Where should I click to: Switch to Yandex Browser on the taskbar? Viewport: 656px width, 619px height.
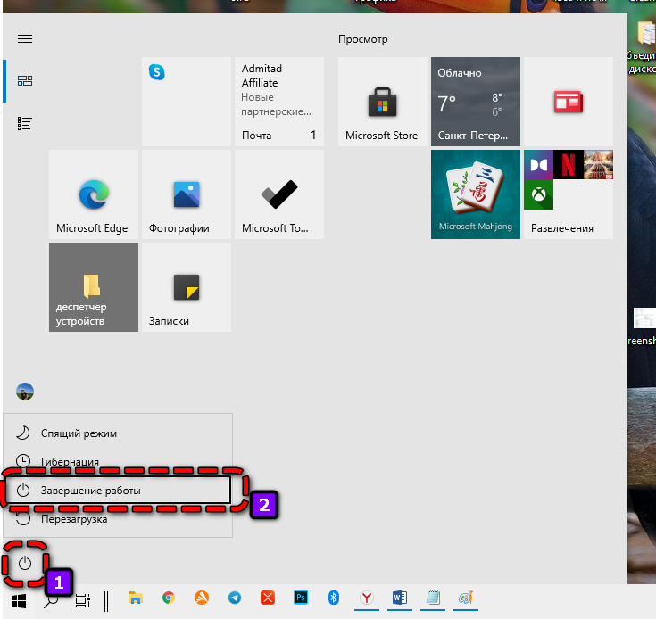367,598
